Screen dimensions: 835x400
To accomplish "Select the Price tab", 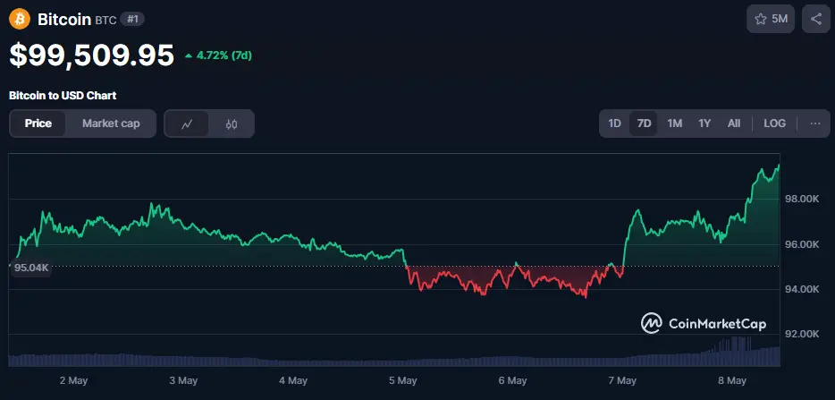I will 38,123.
